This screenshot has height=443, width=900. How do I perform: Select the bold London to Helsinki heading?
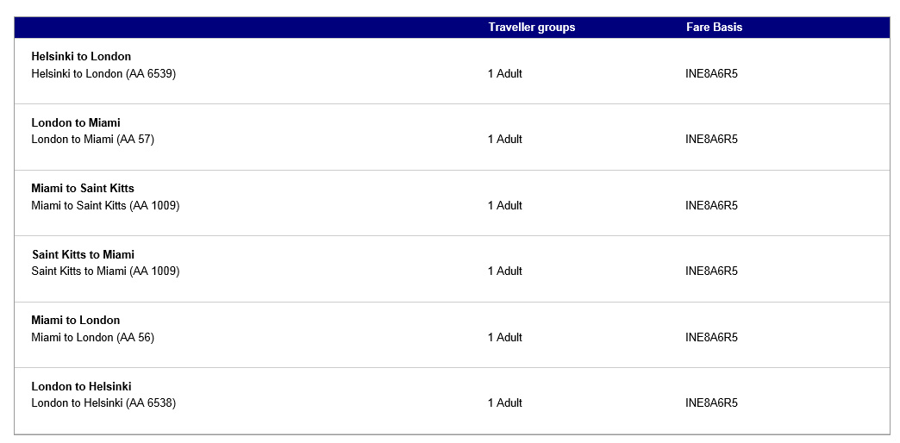click(x=81, y=387)
